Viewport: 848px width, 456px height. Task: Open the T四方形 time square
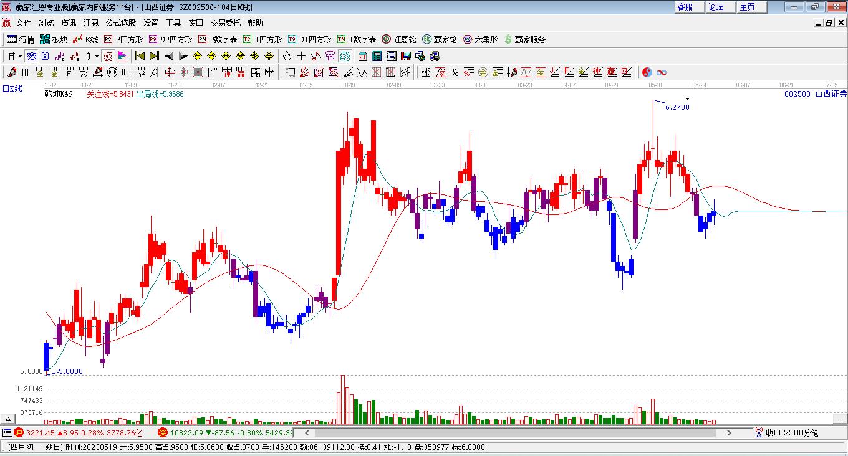click(263, 39)
